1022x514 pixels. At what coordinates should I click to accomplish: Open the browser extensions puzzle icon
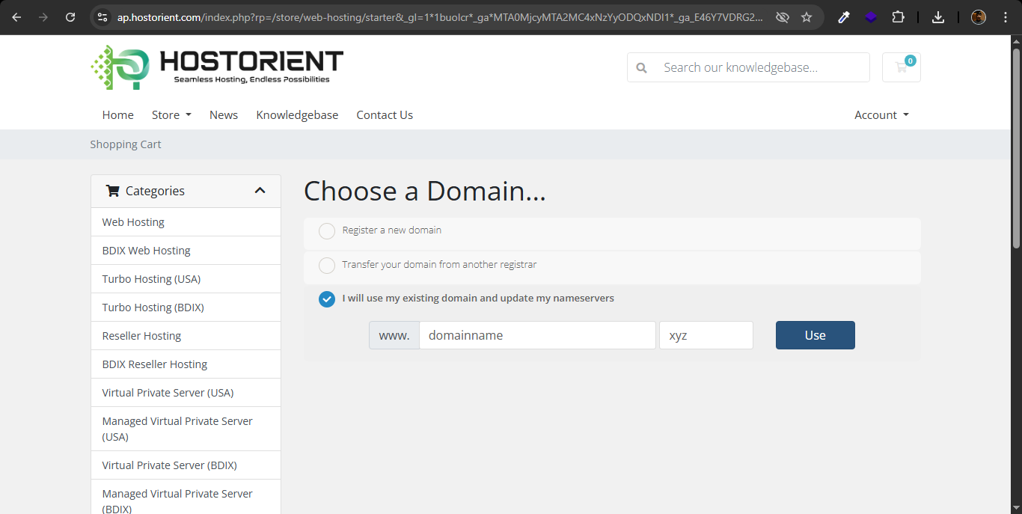[898, 17]
